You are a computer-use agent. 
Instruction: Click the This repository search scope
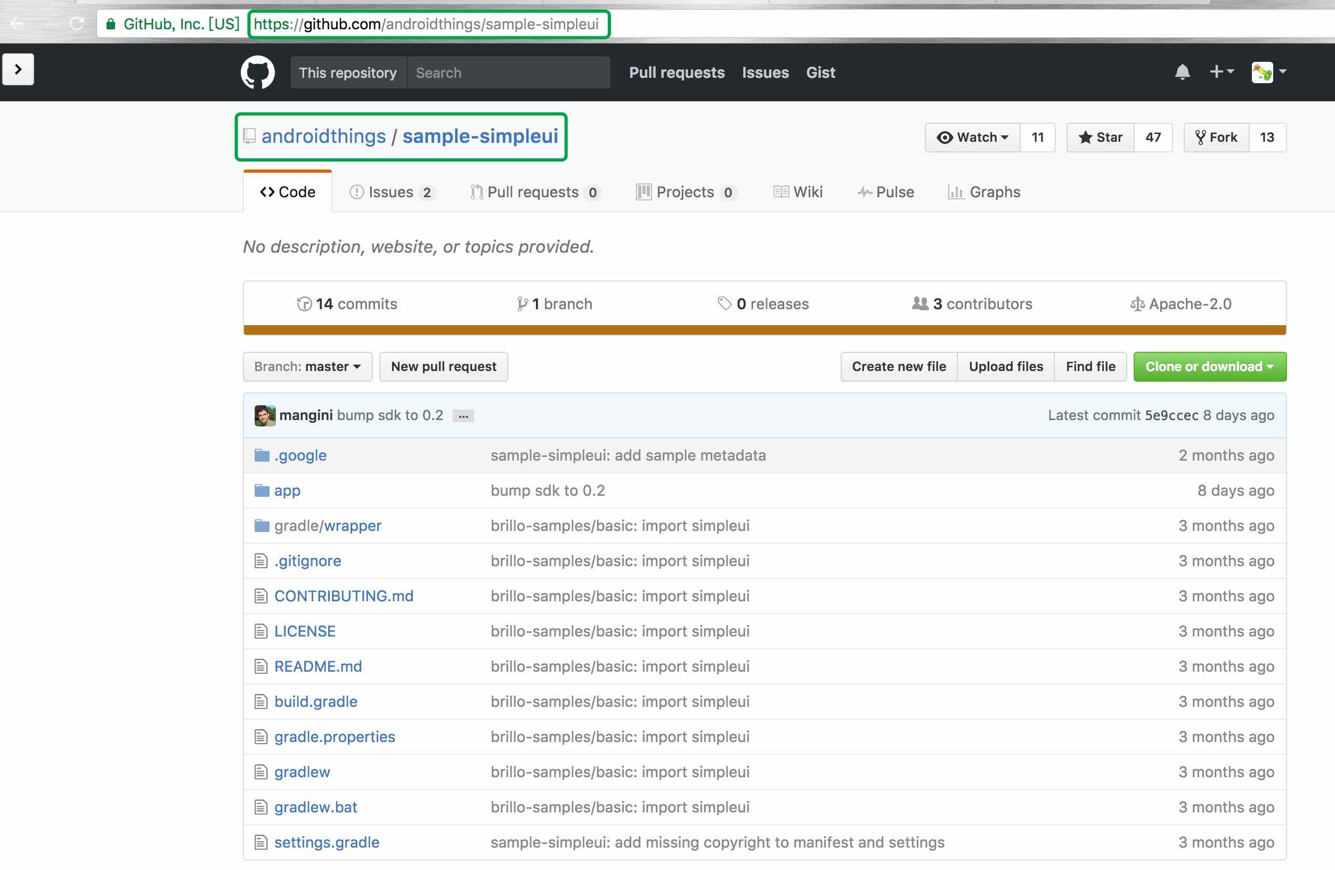pos(348,72)
